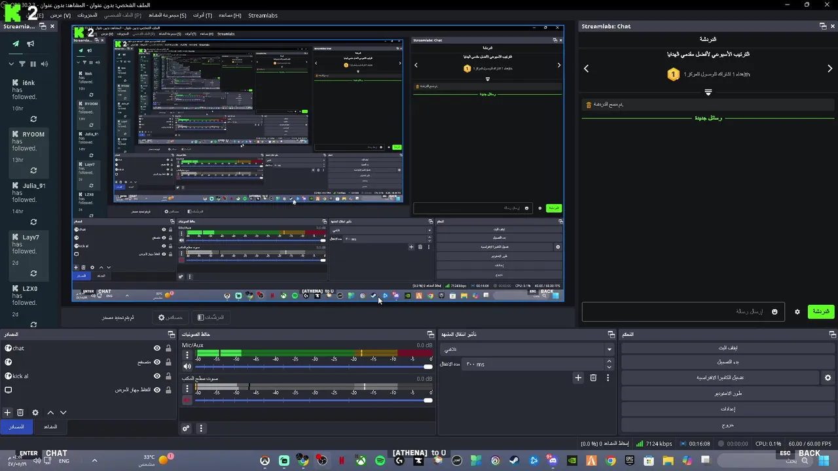Viewport: 838px width, 471px height.
Task: Increase transition duration with up stepper
Action: [610, 361]
